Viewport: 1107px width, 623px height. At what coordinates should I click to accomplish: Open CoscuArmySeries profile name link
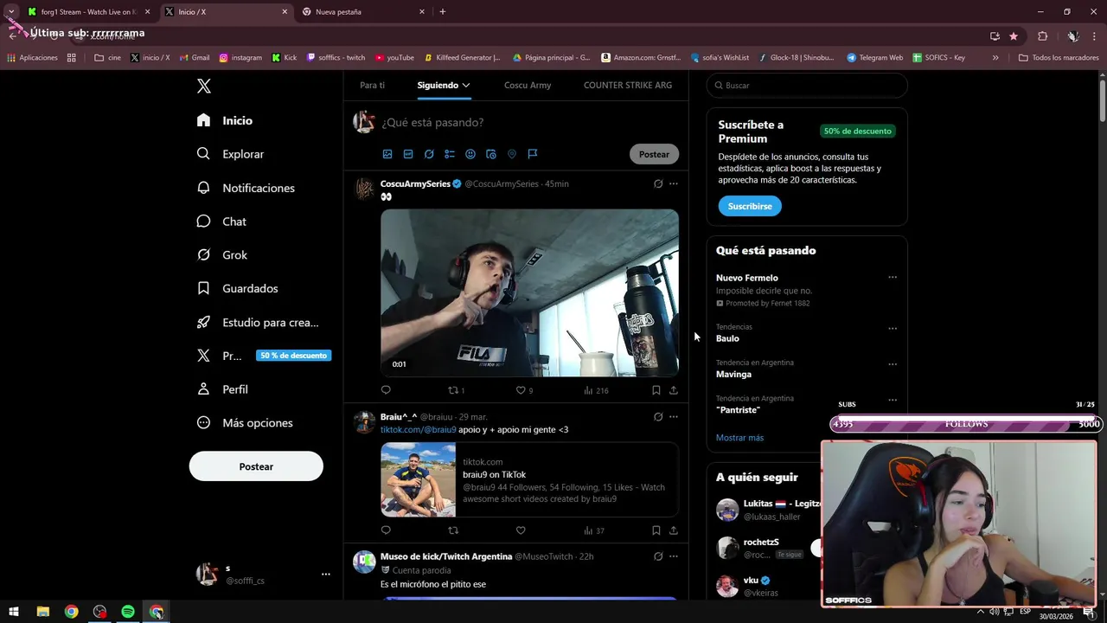point(415,183)
